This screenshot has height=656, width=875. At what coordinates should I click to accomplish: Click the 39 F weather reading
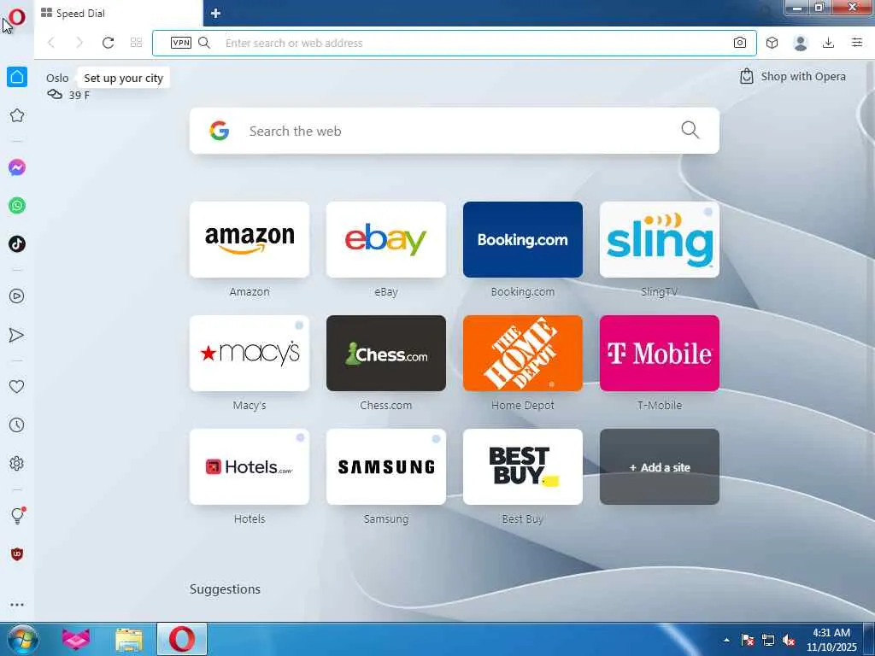[79, 96]
